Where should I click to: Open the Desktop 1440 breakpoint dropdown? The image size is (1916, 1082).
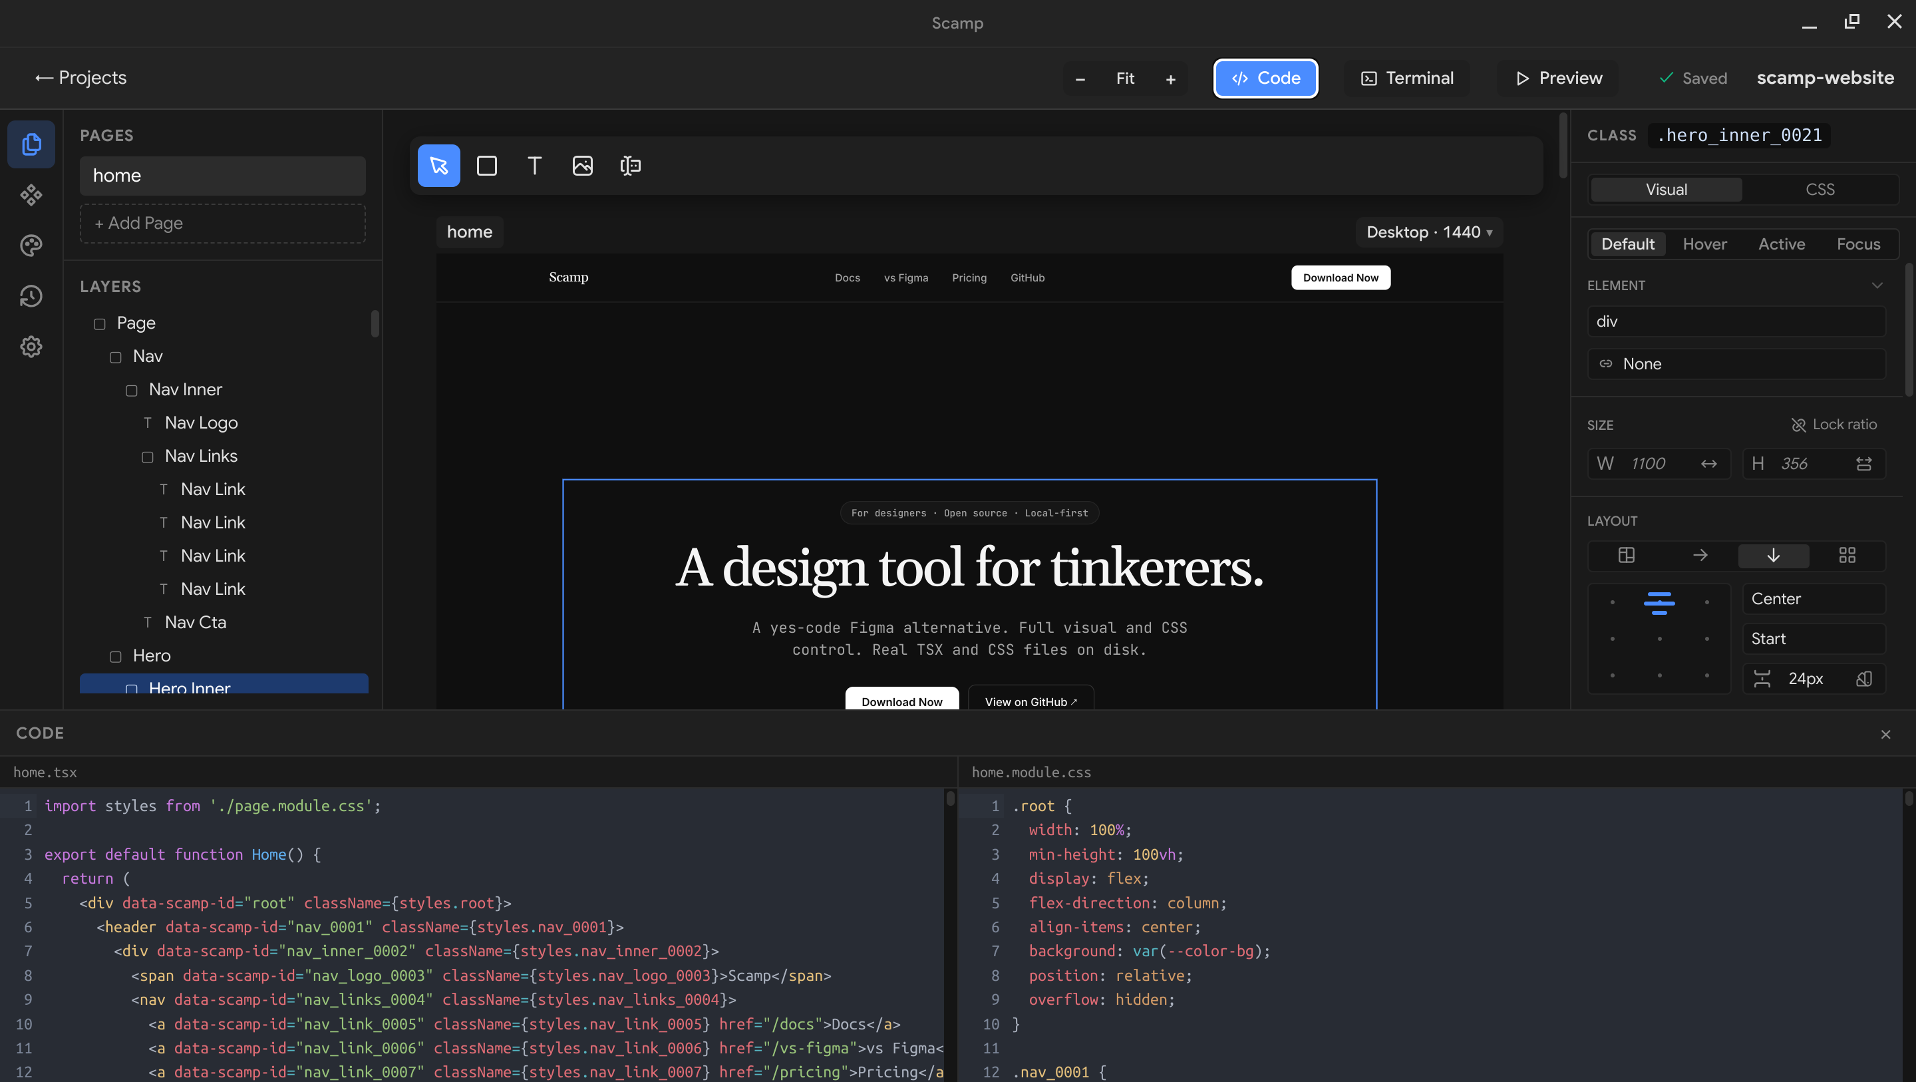click(1429, 232)
